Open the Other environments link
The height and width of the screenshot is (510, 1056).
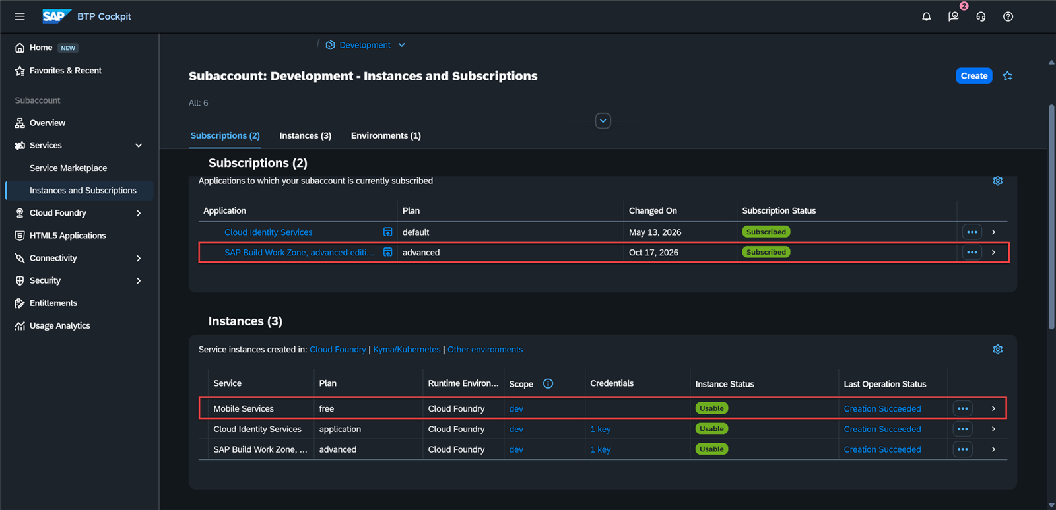(485, 350)
